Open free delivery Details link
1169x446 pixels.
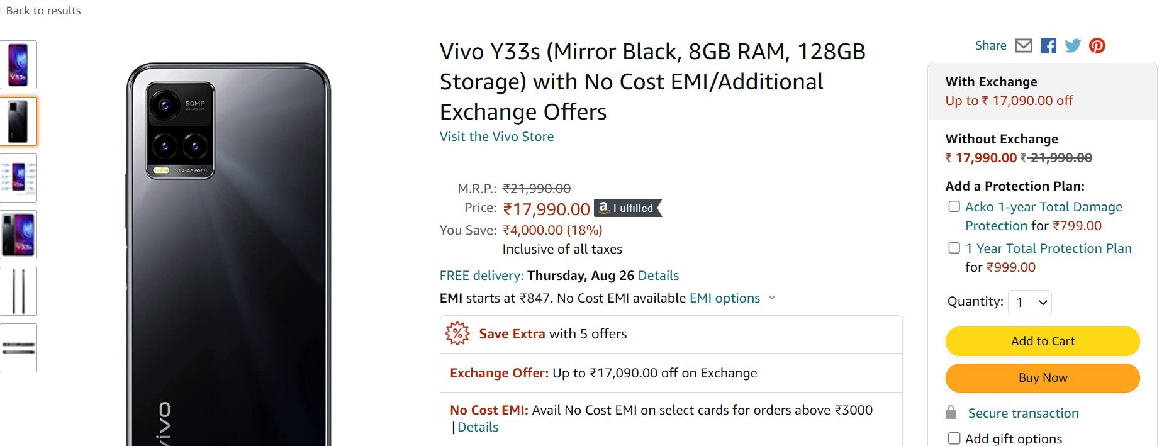coord(658,276)
